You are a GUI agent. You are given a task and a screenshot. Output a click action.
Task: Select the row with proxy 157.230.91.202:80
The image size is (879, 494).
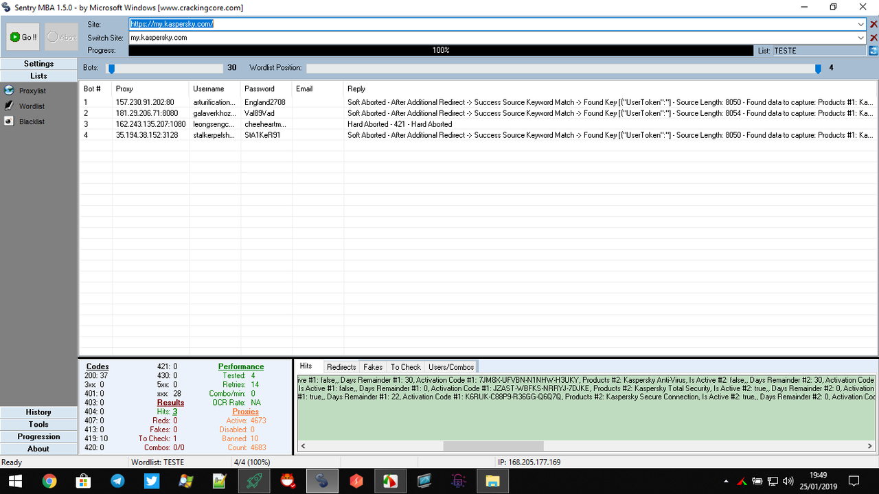pos(478,102)
